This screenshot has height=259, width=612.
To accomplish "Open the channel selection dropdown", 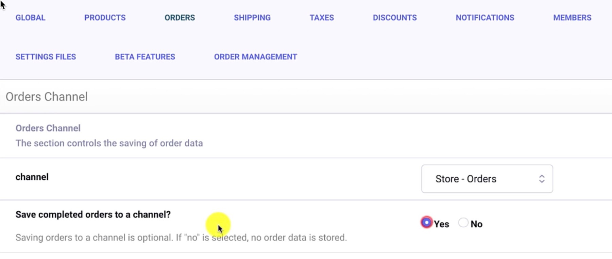I will (487, 179).
